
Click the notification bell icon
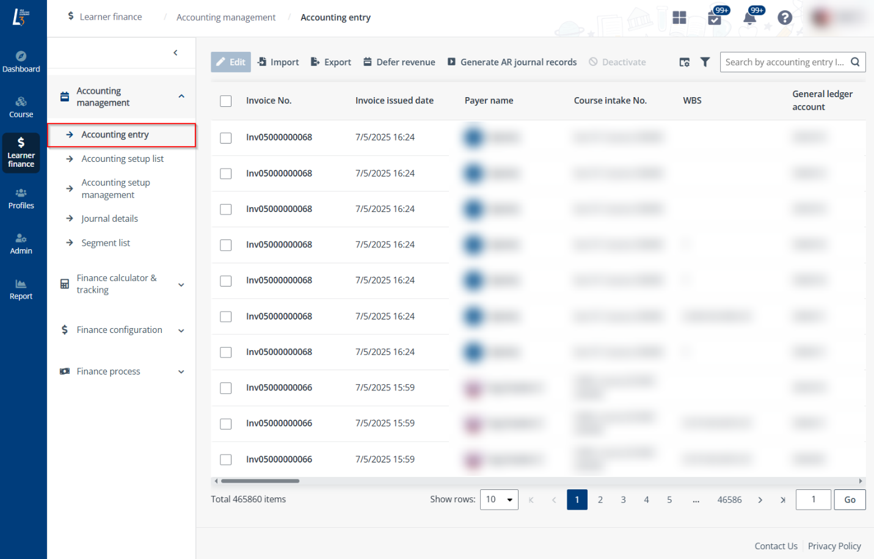pyautogui.click(x=749, y=18)
